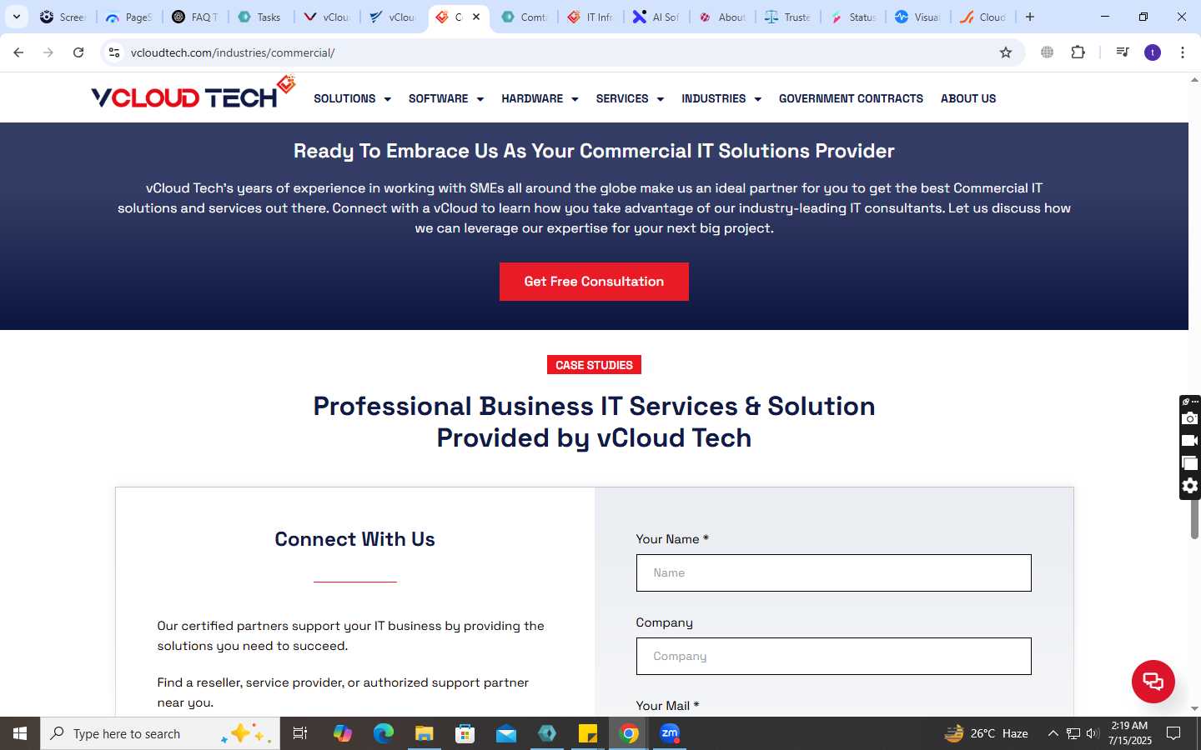
Task: Open Sticky Notes from the taskbar
Action: pyautogui.click(x=588, y=733)
